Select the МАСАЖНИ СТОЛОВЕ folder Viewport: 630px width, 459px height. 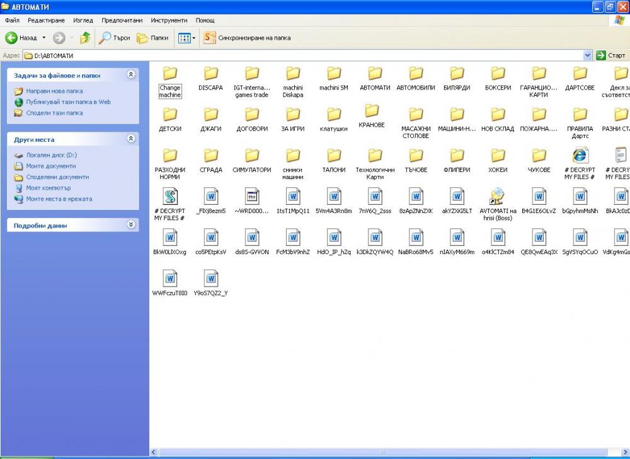(x=416, y=124)
